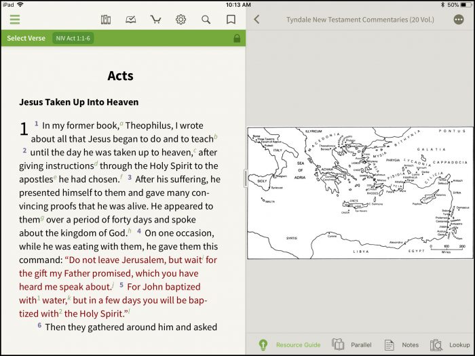The width and height of the screenshot is (475, 356).
Task: Select the Lookup tab
Action: tap(459, 344)
